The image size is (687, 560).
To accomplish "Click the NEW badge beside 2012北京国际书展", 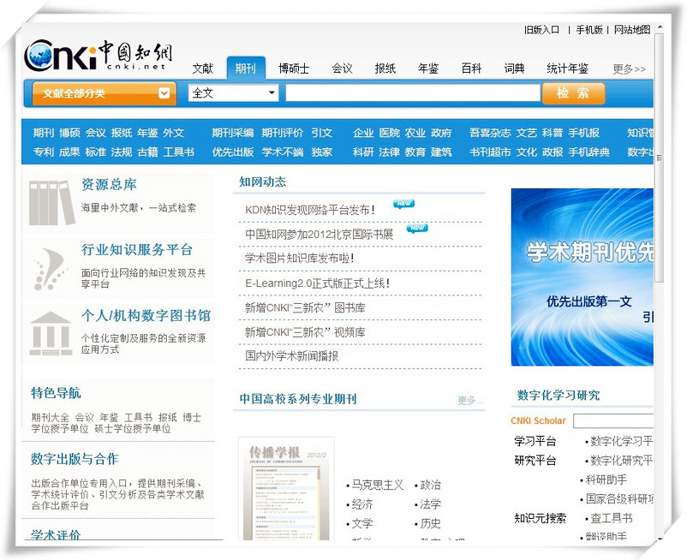I will [417, 228].
